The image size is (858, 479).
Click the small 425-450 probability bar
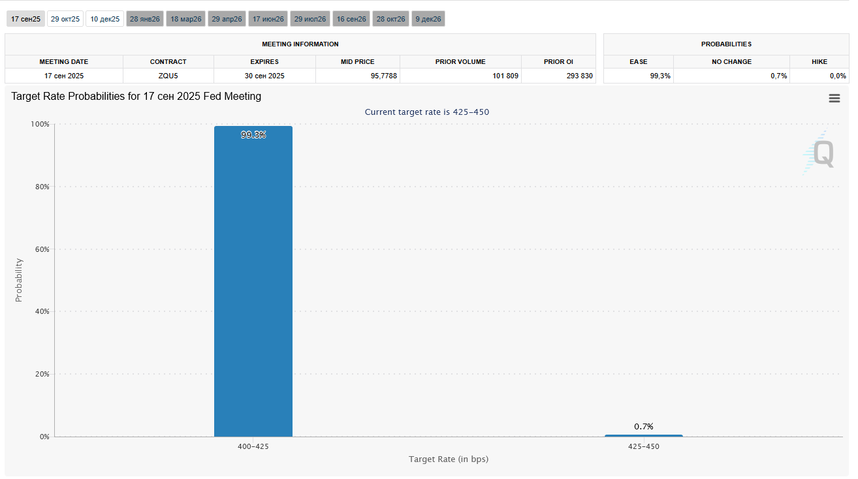coord(643,435)
